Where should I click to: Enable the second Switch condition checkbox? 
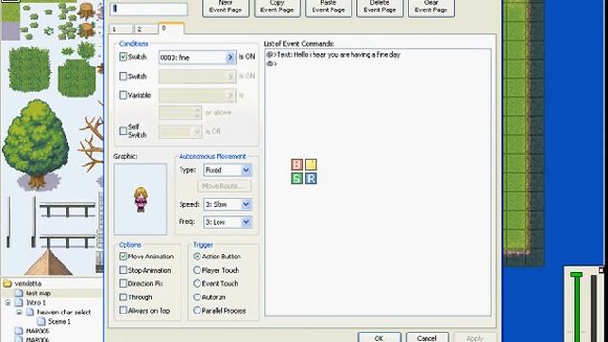point(123,76)
